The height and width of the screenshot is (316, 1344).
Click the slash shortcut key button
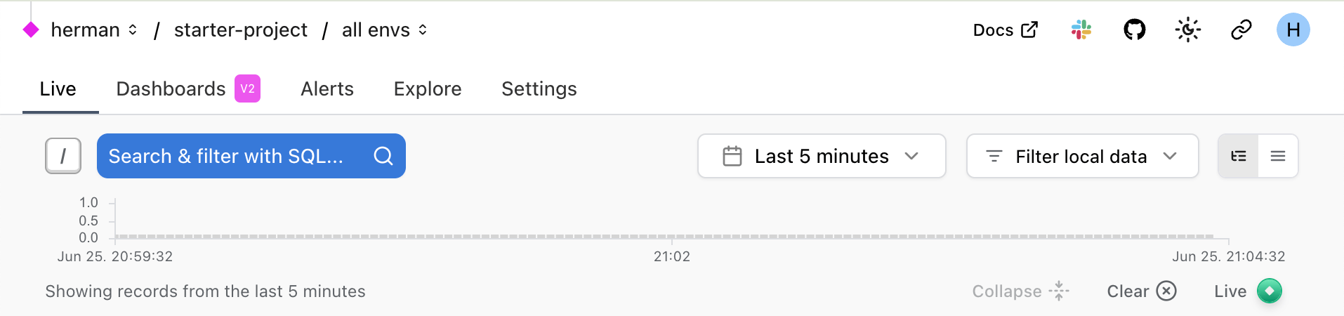pyautogui.click(x=63, y=156)
